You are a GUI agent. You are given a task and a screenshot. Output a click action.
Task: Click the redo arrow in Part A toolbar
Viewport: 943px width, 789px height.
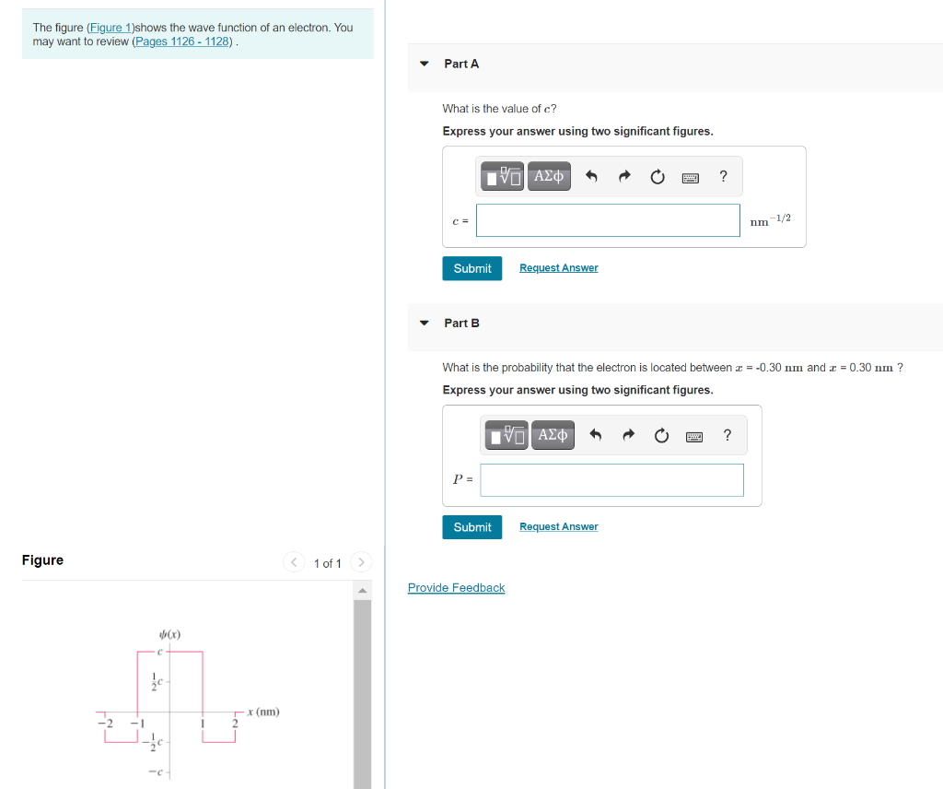coord(624,176)
